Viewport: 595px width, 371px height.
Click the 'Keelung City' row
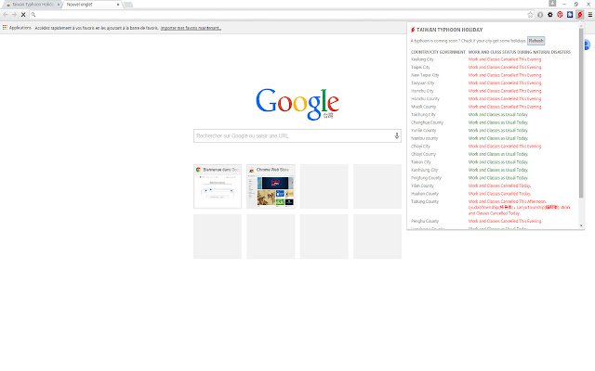tap(492, 59)
